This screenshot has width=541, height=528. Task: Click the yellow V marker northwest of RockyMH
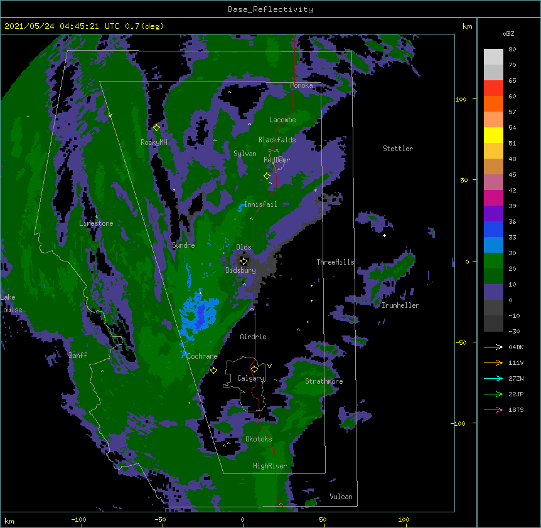click(x=110, y=115)
